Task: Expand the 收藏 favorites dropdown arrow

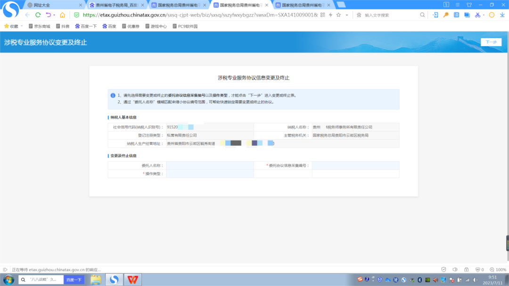Action: (x=22, y=26)
